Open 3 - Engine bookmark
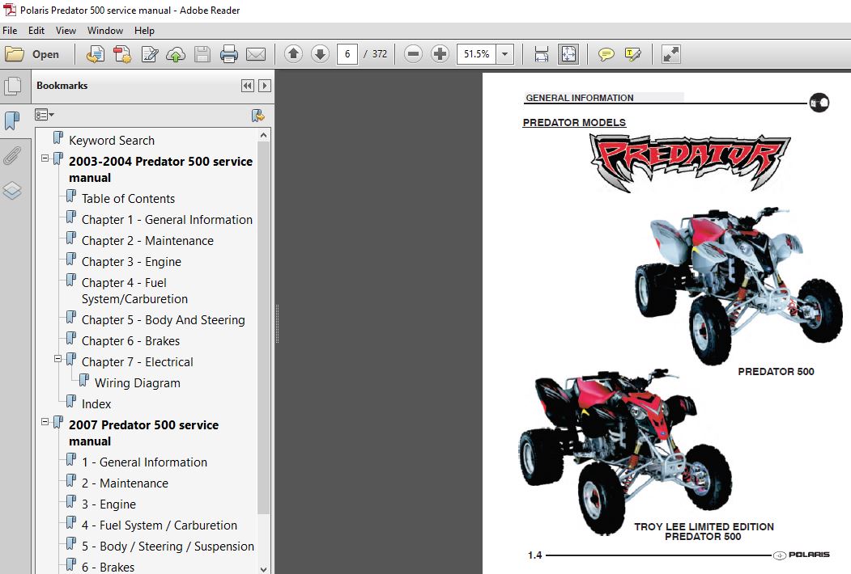Viewport: 851px width, 574px height. tap(109, 504)
